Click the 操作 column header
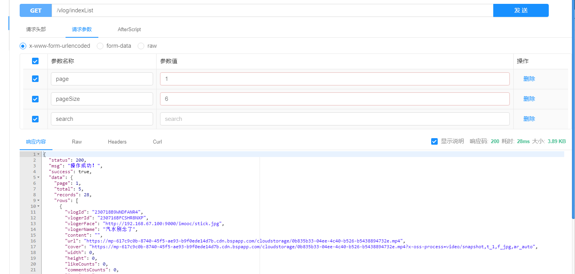 click(x=523, y=61)
